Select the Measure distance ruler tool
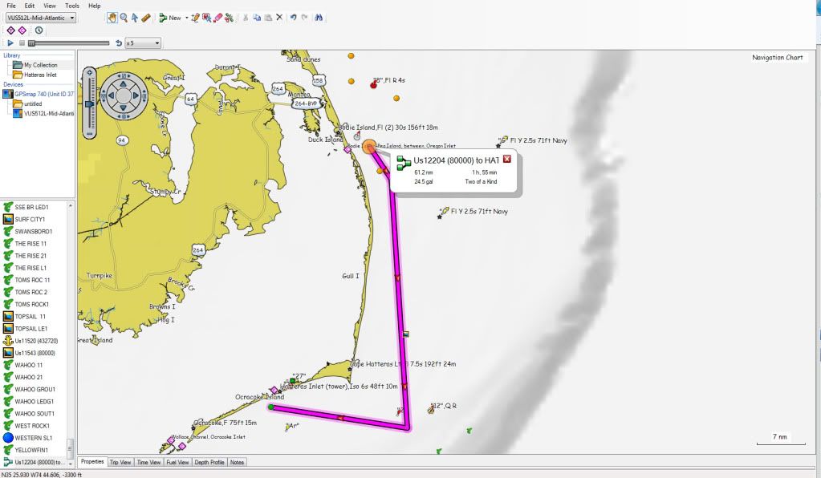This screenshot has width=821, height=478. point(146,16)
